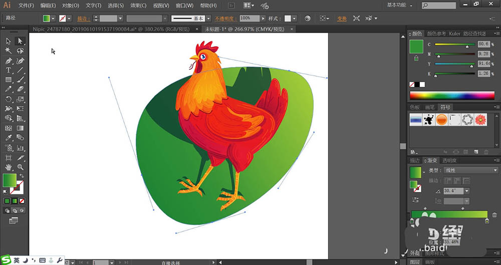Set toolbox mode to Color

tap(7, 201)
